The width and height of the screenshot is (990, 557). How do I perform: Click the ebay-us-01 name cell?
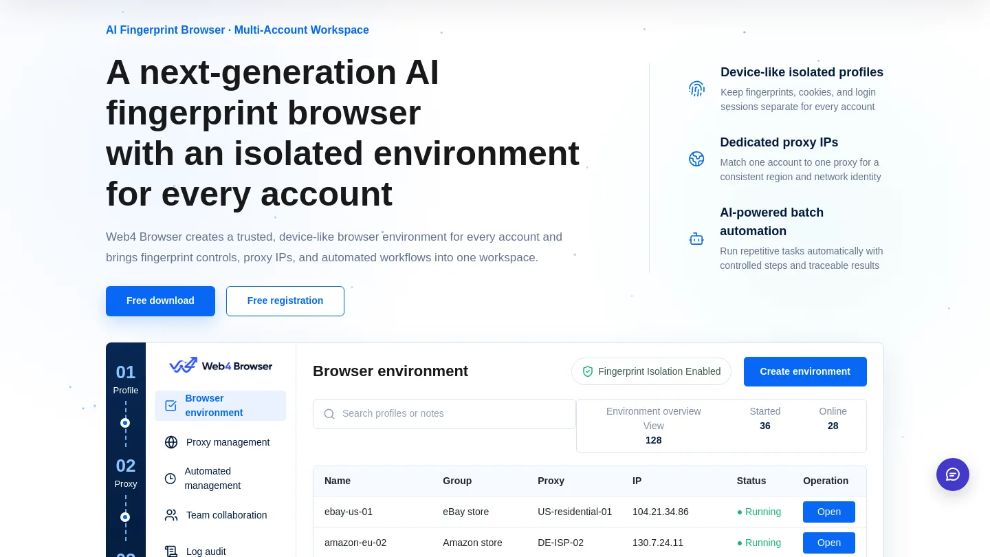coord(349,512)
